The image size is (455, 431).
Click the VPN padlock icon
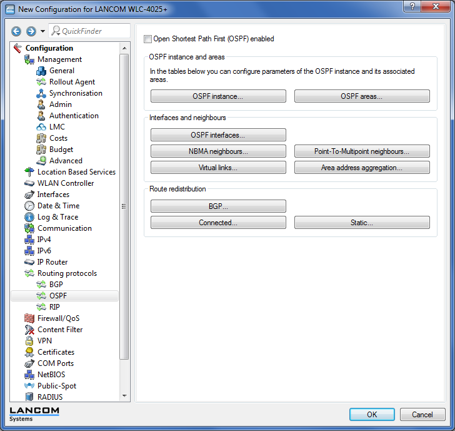29,341
